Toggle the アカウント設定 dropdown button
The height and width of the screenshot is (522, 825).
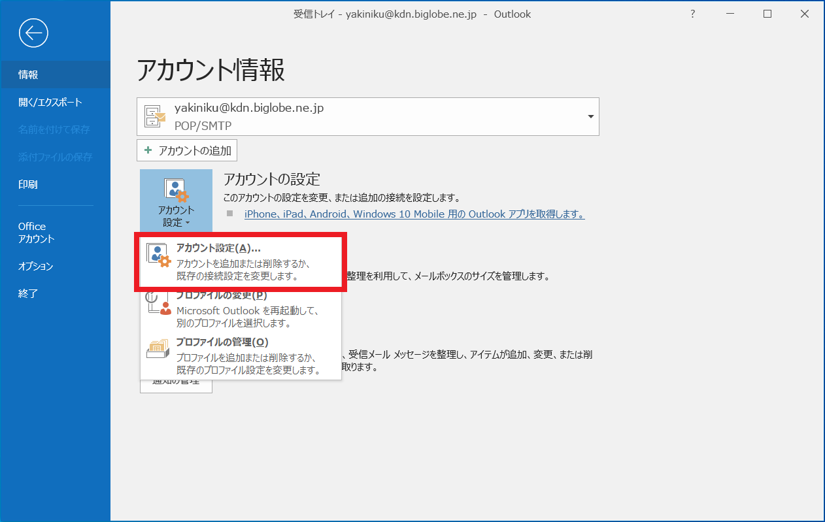point(176,202)
